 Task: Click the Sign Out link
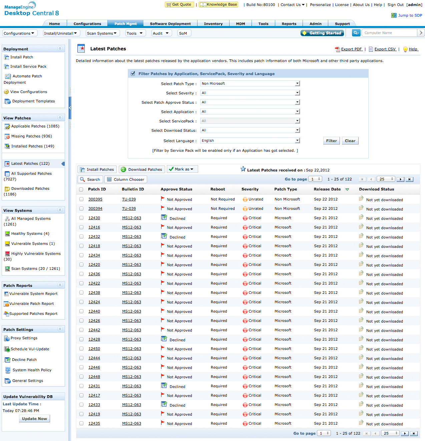pyautogui.click(x=396, y=5)
